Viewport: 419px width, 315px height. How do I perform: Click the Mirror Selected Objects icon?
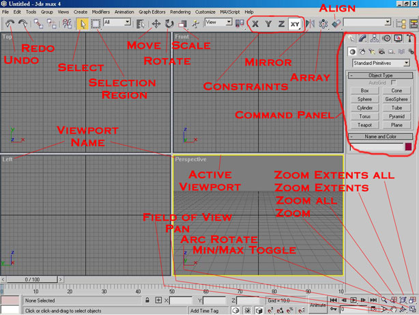coord(310,24)
